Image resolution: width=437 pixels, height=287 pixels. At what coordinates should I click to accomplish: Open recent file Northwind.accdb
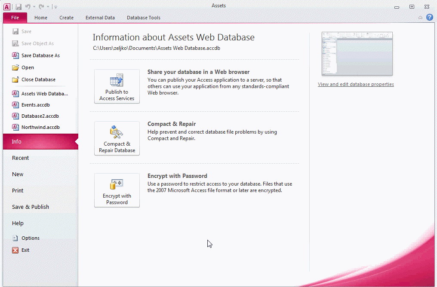(36, 127)
